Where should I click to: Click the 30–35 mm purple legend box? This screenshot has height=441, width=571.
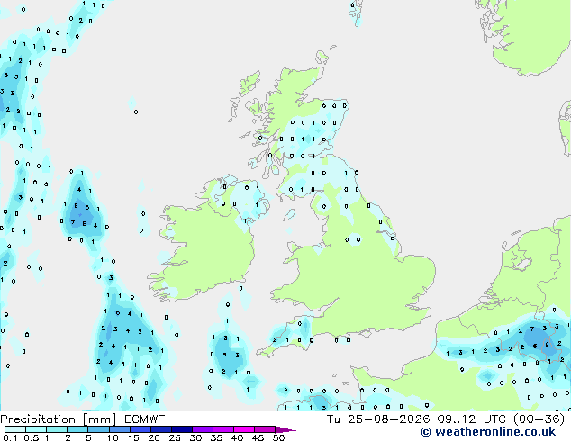click(203, 429)
